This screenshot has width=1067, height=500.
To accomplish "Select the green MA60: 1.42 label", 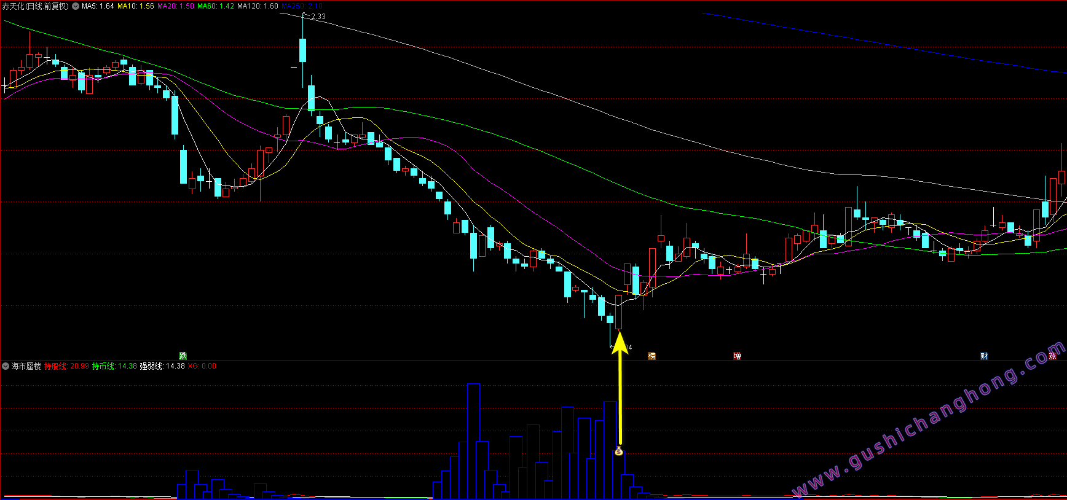I will click(x=216, y=6).
